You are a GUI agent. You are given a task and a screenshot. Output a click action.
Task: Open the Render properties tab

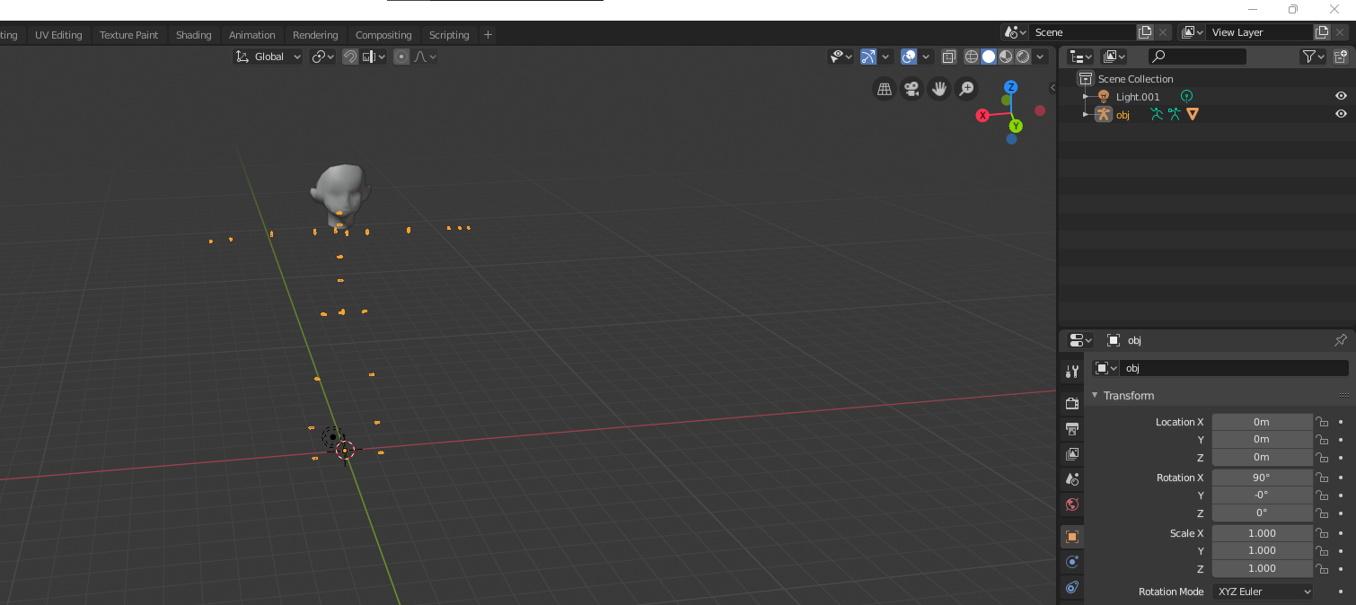click(1071, 402)
